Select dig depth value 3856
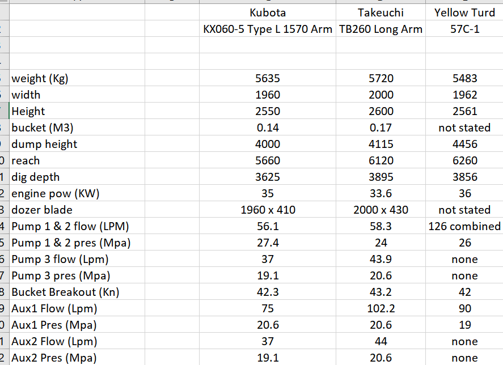503x365 pixels. [x=464, y=177]
